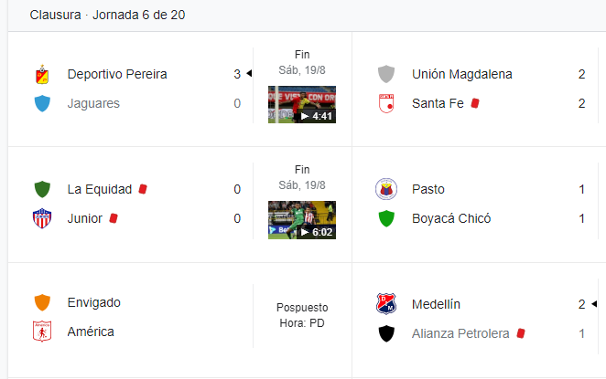Click the Santa Fe team crest
The width and height of the screenshot is (606, 379).
386,103
